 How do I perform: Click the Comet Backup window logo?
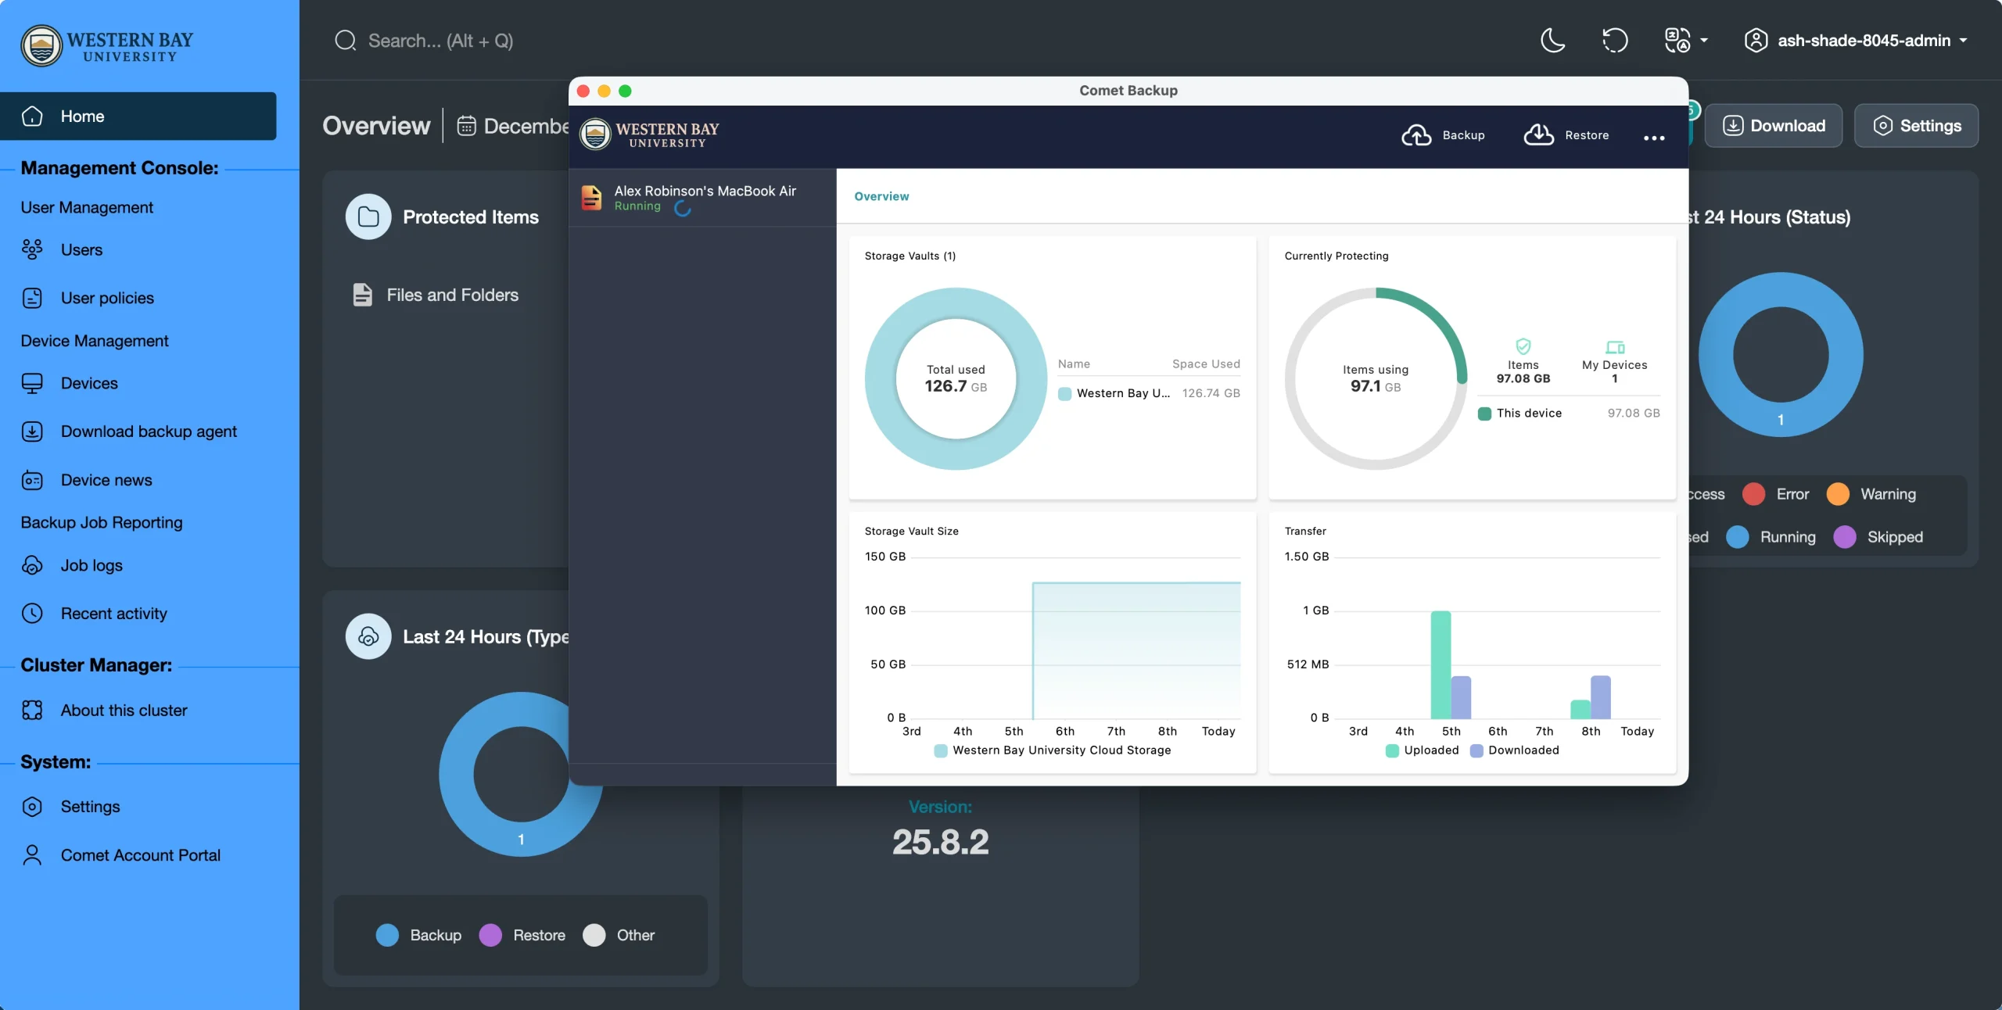pos(649,134)
